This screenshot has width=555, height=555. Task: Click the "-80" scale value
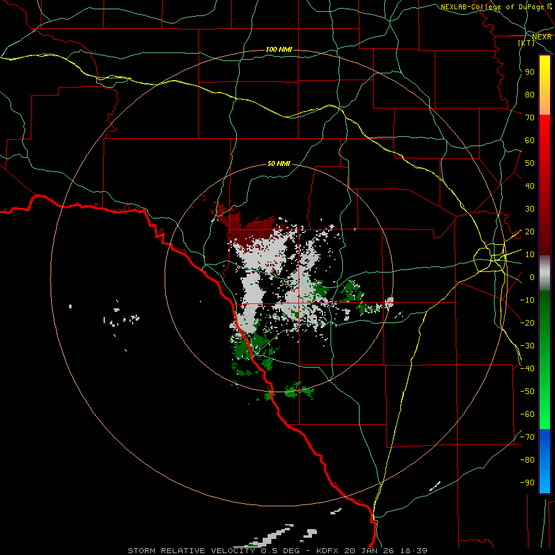(x=527, y=460)
